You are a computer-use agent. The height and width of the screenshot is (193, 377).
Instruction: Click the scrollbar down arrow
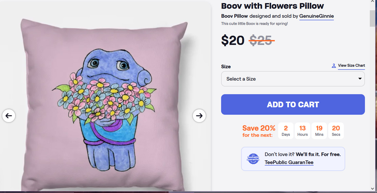point(372,189)
